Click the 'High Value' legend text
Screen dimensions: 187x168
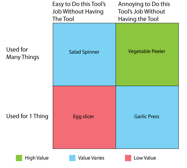(x=37, y=158)
